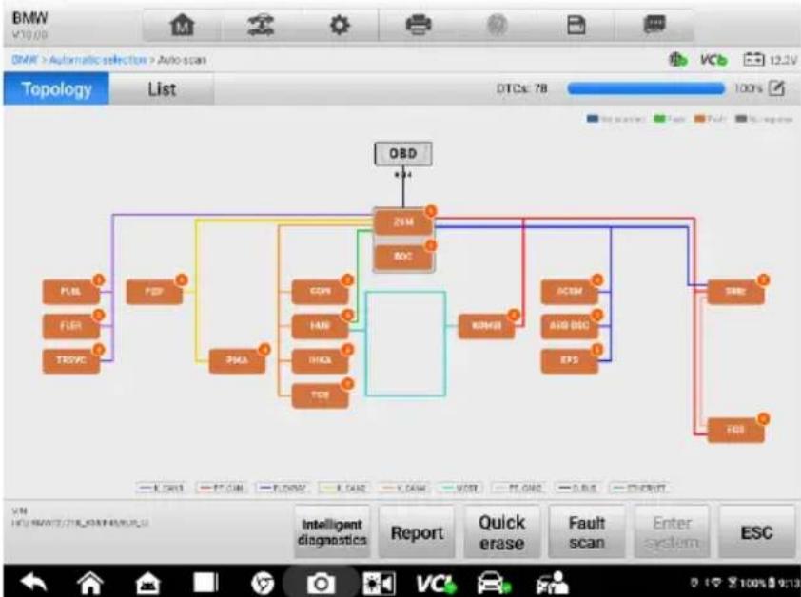
Task: Select the CON module node
Action: pyautogui.click(x=321, y=292)
